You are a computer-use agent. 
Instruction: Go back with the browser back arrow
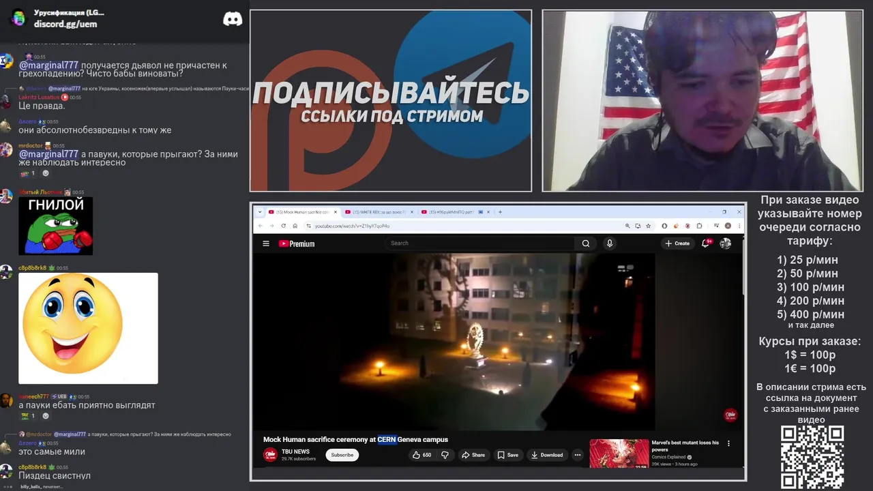click(x=260, y=226)
